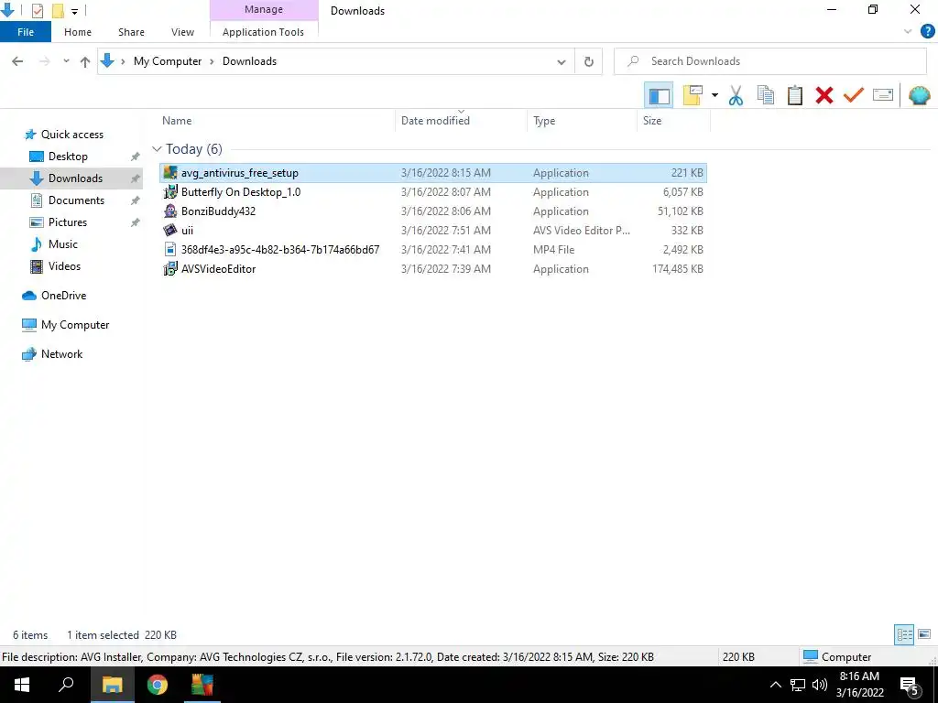
Task: Click the quick access Properties checkmark icon
Action: [37, 10]
